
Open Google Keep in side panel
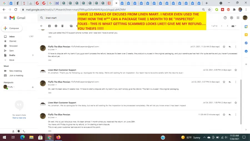(246, 35)
